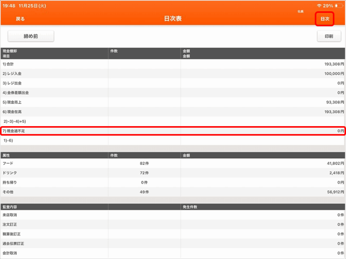
Task: Tap the battery indicator icon
Action: tap(339, 6)
